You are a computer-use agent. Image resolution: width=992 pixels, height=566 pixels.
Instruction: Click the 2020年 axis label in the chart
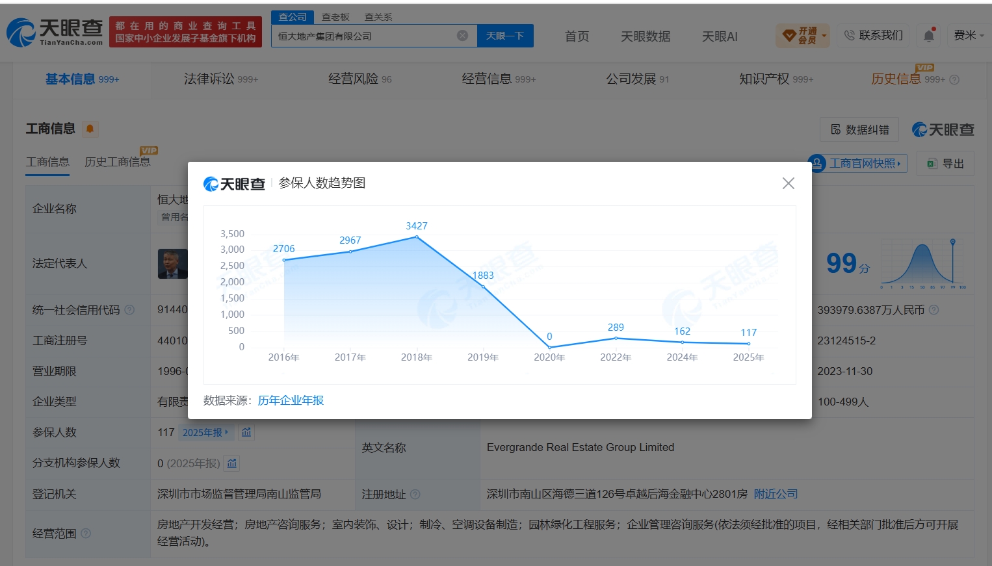(x=549, y=357)
